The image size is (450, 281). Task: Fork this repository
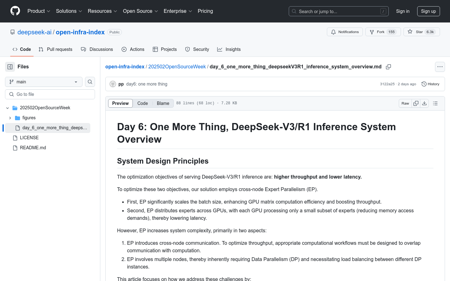[383, 32]
